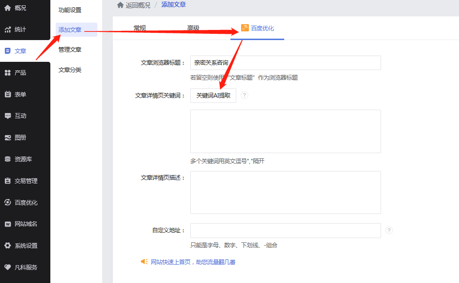Viewport: 459px width, 283px height.
Task: Click the 概况 home icon in sidebar
Action: click(8, 8)
